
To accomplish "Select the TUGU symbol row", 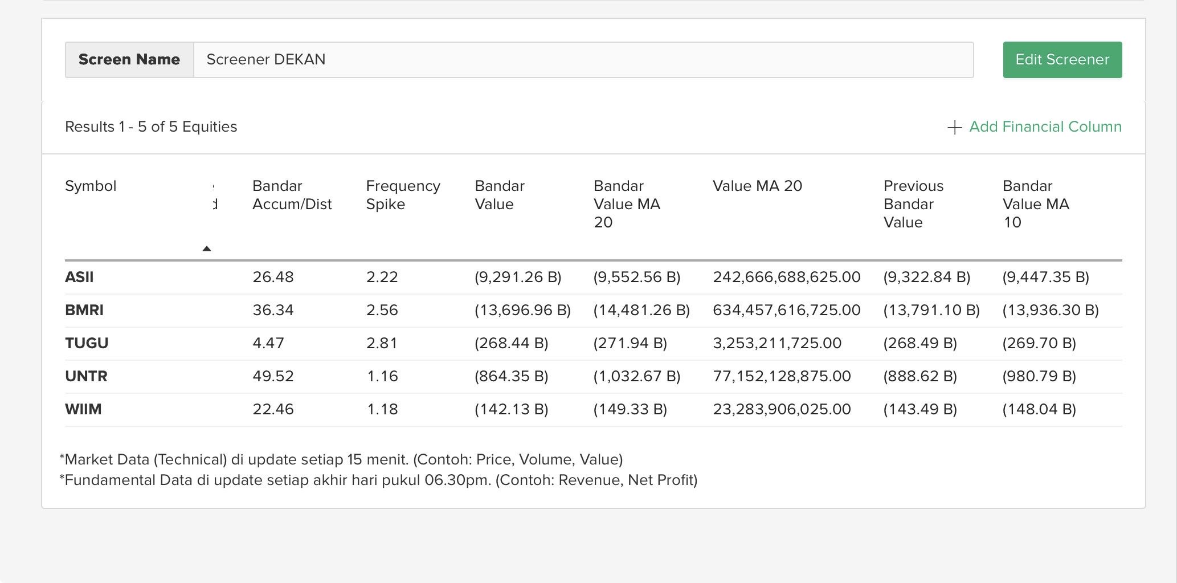I will click(87, 343).
